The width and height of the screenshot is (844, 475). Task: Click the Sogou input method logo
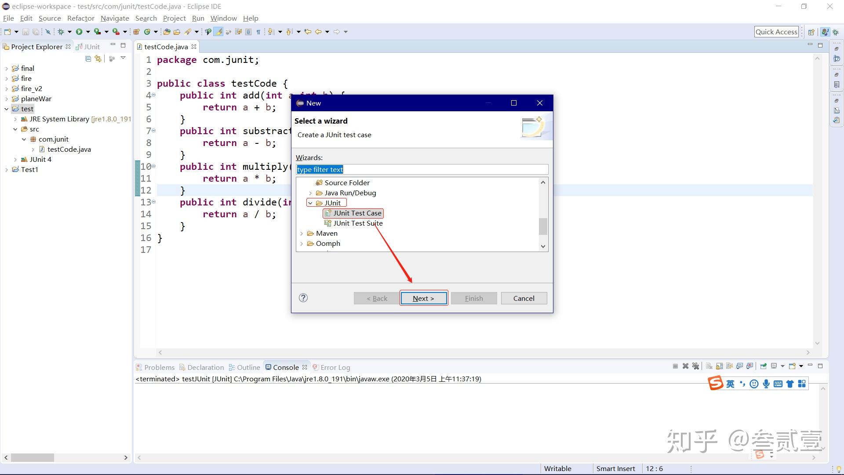pos(716,383)
